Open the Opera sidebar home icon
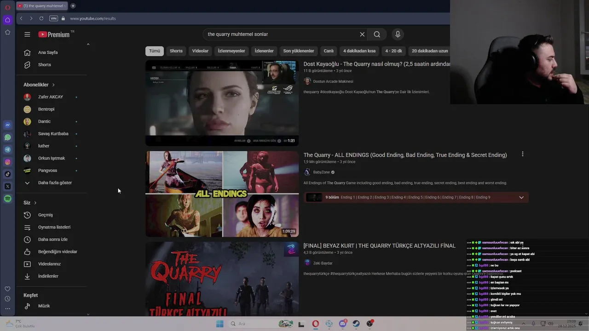The height and width of the screenshot is (331, 589). coord(7,20)
